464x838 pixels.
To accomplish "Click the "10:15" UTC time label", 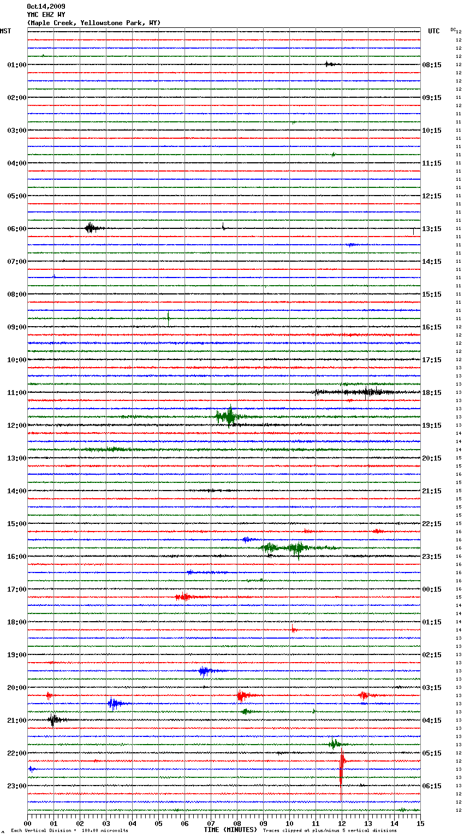I will (432, 131).
